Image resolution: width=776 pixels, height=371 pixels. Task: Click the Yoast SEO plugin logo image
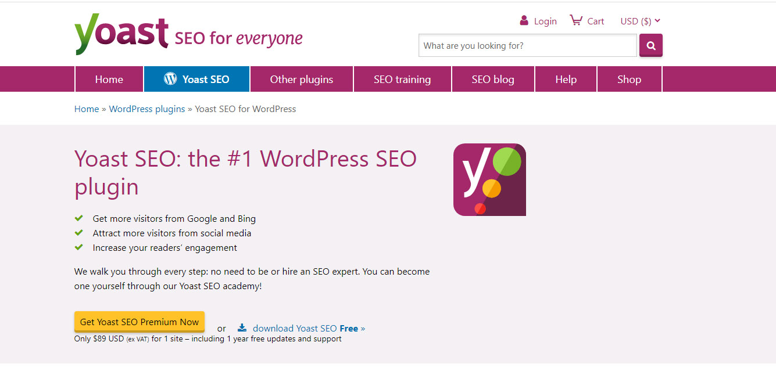489,179
